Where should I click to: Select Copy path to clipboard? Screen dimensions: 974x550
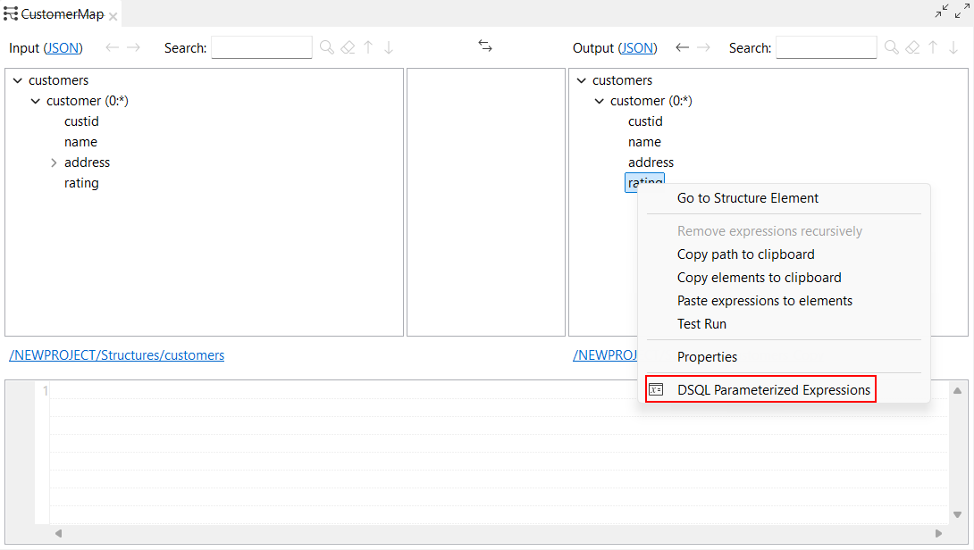[x=745, y=254]
